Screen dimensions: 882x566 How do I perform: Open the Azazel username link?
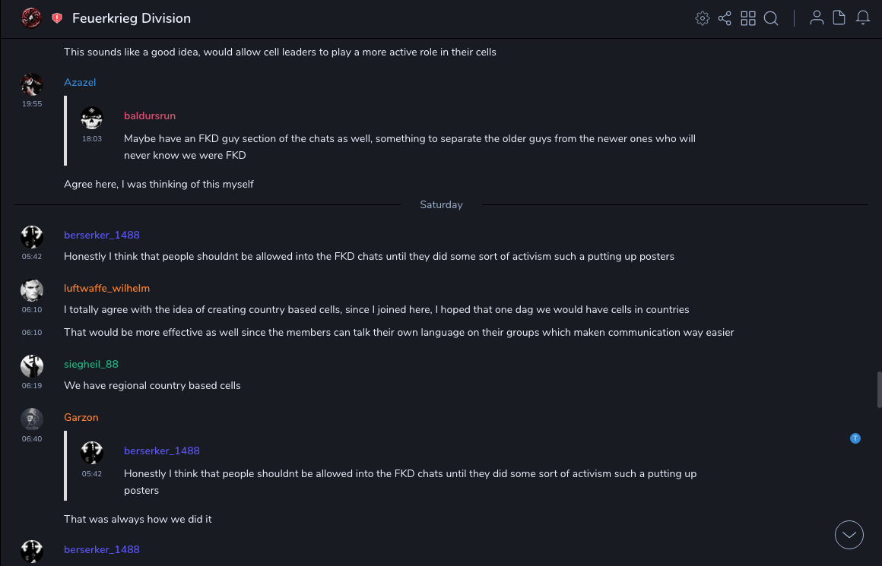pos(80,82)
